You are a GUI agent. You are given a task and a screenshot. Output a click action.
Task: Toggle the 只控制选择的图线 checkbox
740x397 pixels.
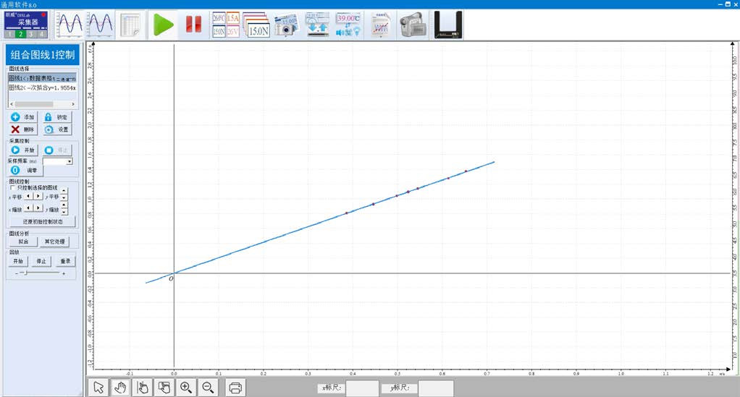coord(12,187)
